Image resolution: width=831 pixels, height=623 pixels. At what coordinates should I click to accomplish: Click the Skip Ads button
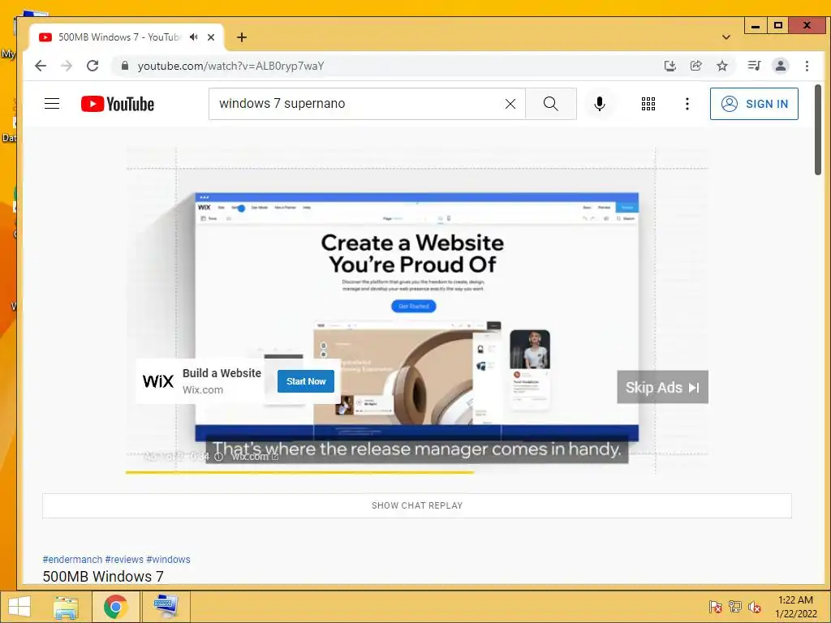pyautogui.click(x=662, y=387)
